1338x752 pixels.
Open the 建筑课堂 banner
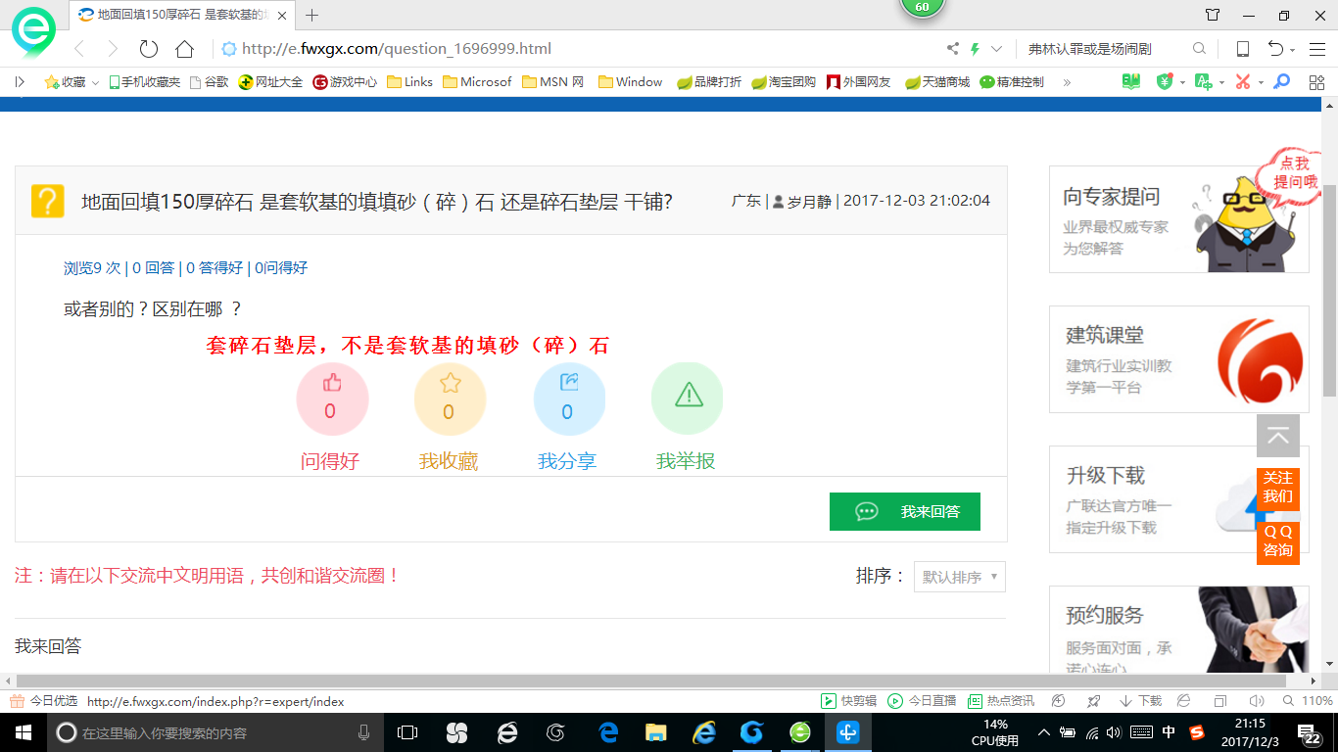tap(1179, 359)
